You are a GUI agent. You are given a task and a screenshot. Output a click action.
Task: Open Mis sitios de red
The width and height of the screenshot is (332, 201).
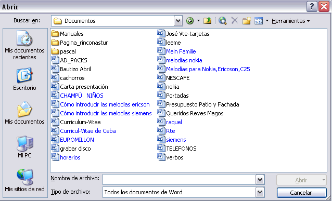pyautogui.click(x=24, y=180)
